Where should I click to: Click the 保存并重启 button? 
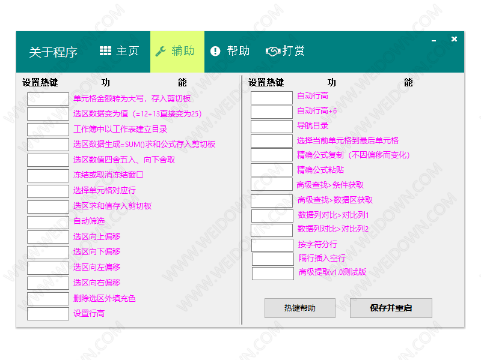pos(391,308)
